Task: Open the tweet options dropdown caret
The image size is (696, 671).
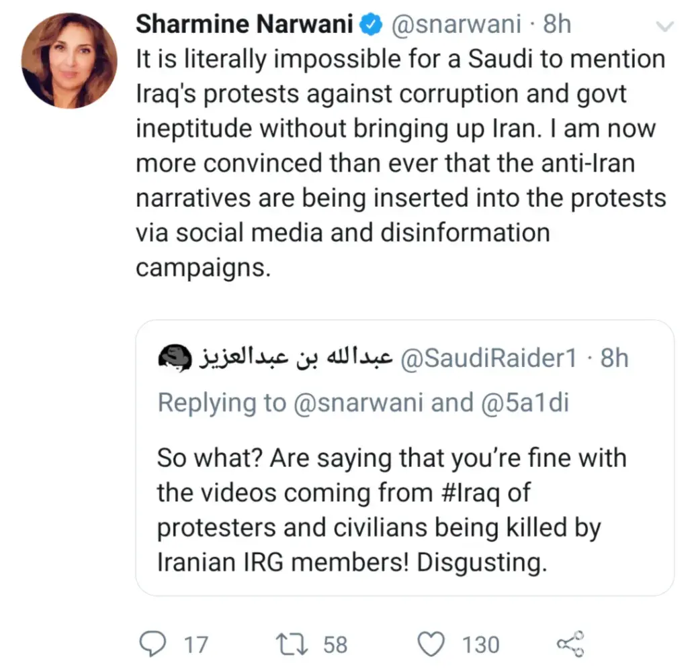Action: click(664, 26)
